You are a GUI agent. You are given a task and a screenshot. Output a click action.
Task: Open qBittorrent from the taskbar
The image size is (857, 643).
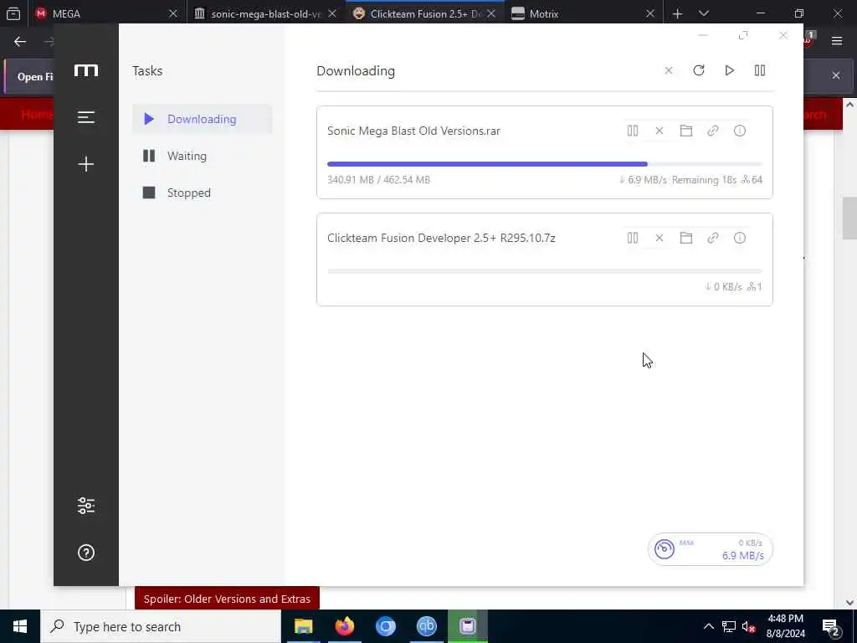[426, 626]
